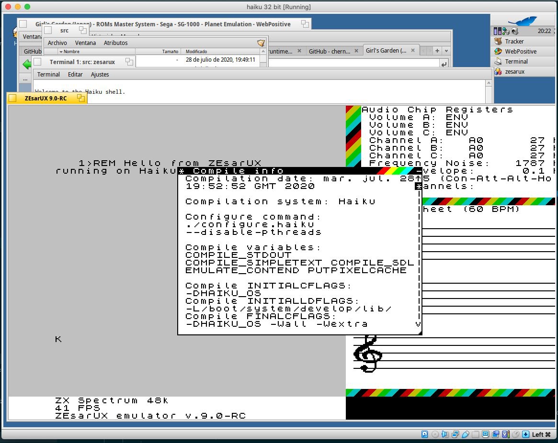Click the WebPositive window zoom icon
The width and height of the screenshot is (558, 443).
click(x=305, y=24)
